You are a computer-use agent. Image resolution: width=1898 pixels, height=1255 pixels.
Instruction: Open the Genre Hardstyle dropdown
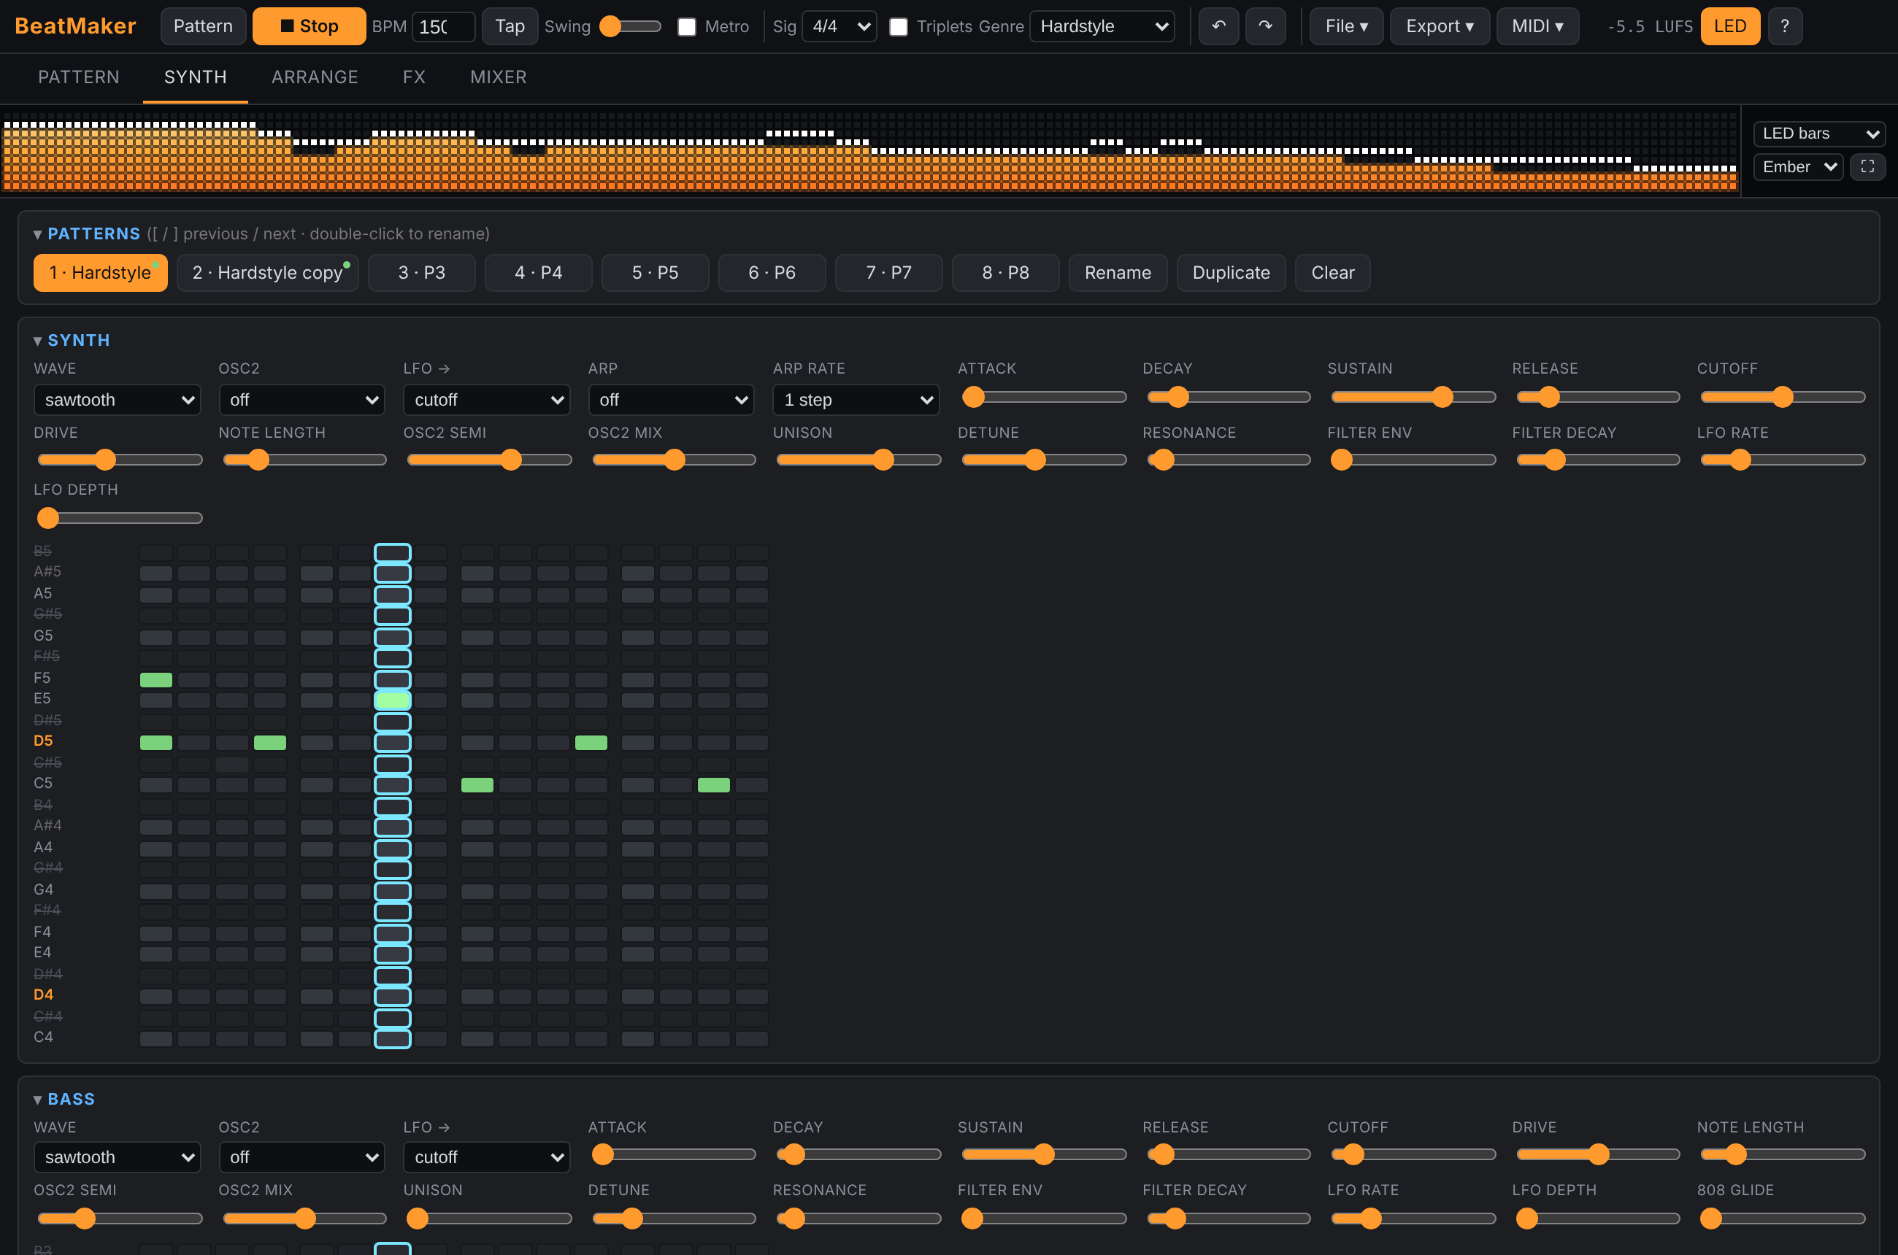click(1102, 26)
